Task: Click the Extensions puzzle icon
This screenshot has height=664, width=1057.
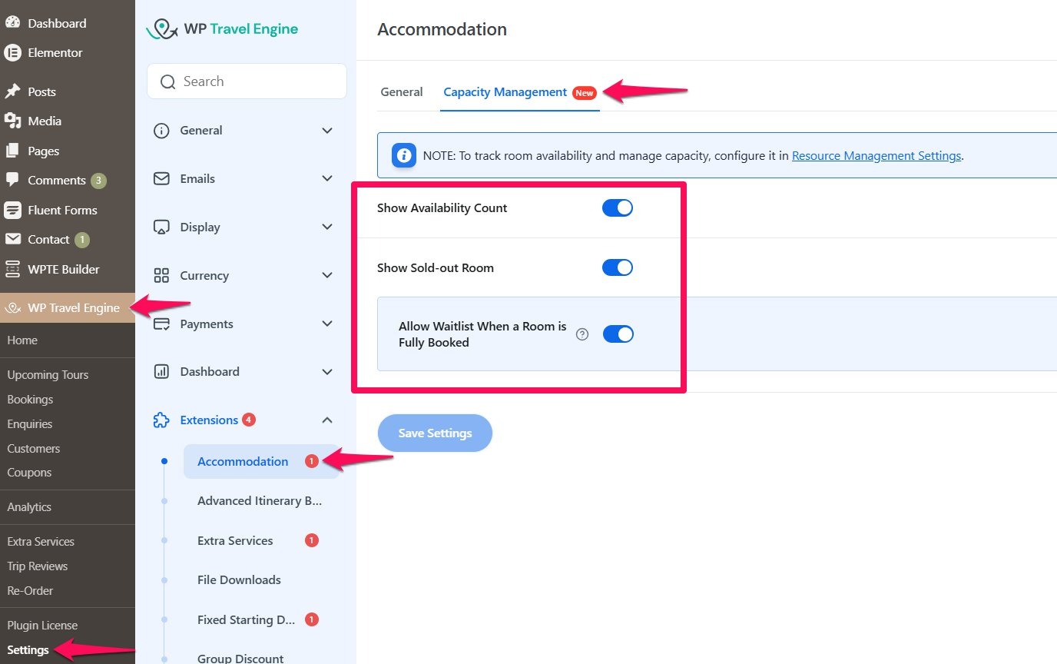Action: pos(161,420)
